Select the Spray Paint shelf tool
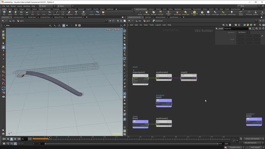This screenshot has width=265, height=149. (69, 13)
